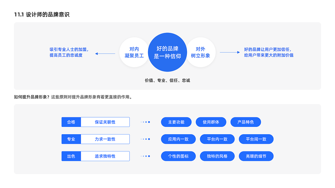
Task: Select the '对外树立形象' circle
Action: (x=201, y=52)
